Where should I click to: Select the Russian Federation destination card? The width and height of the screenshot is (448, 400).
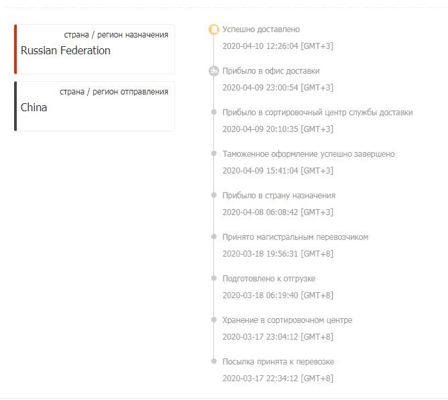coord(94,50)
